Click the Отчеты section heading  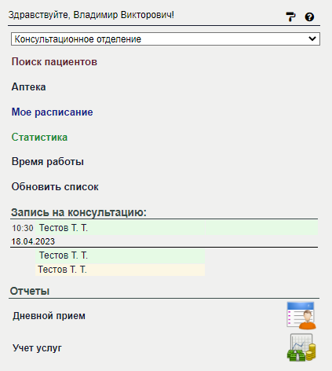(x=30, y=291)
